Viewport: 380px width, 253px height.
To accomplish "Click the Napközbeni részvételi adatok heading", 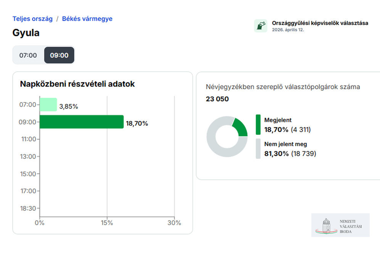I will tap(77, 84).
